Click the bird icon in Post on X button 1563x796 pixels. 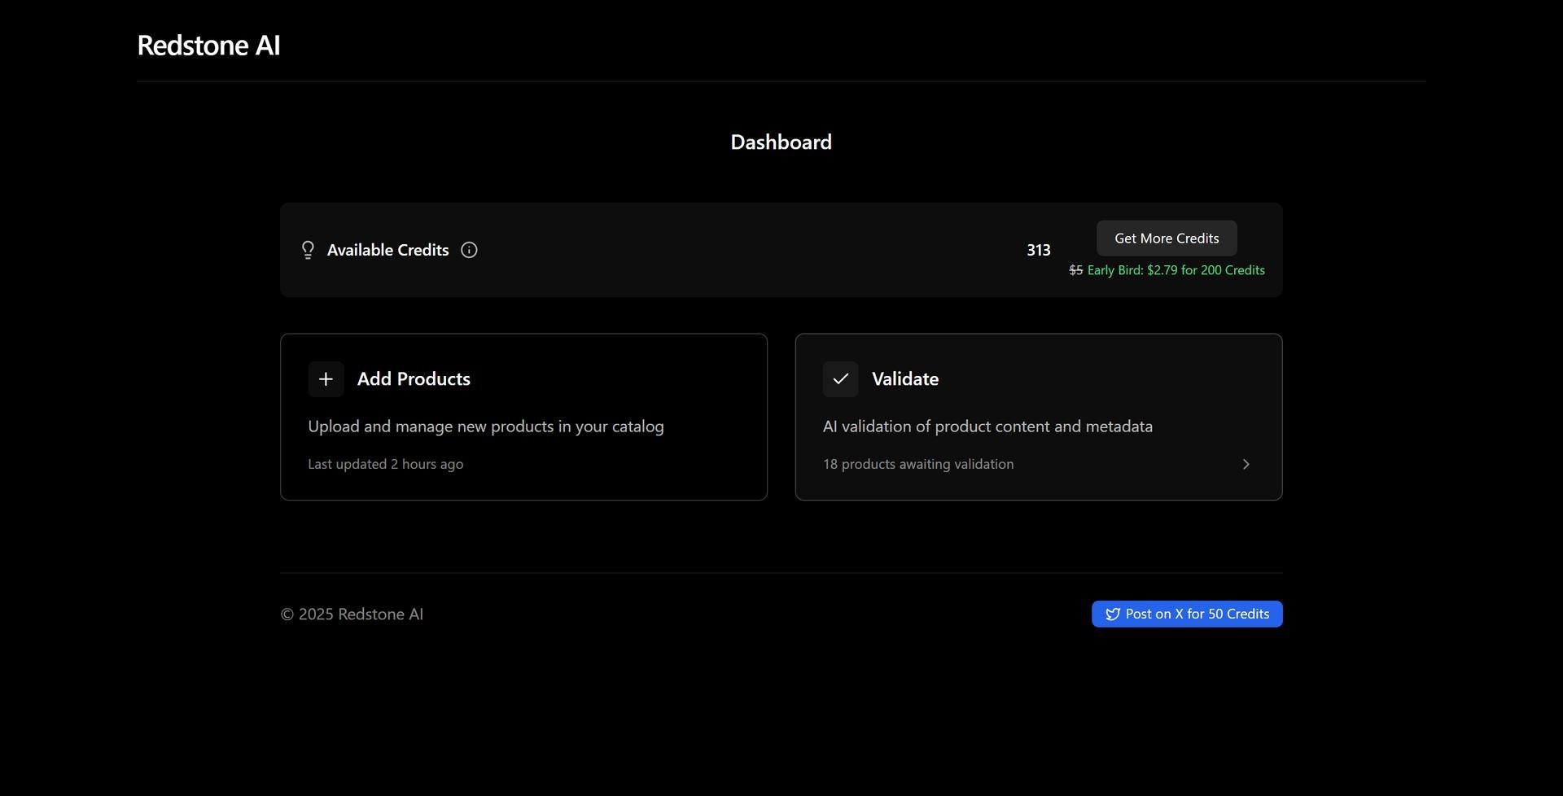(1112, 614)
